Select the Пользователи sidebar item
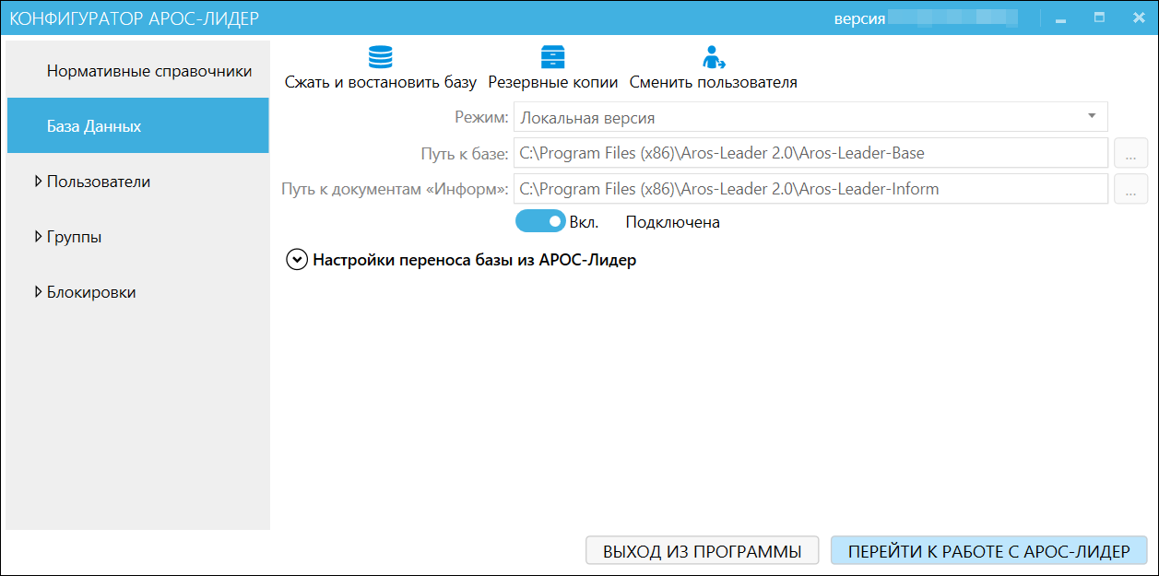Image resolution: width=1159 pixels, height=576 pixels. point(137,182)
